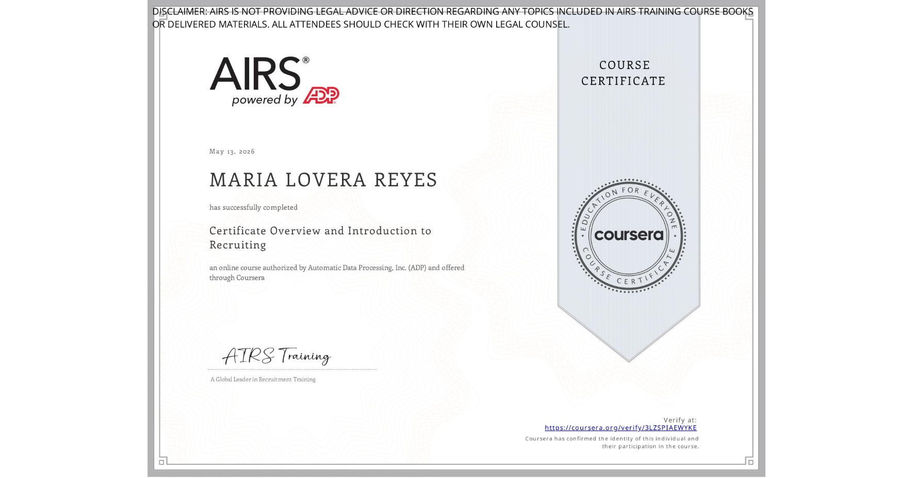
Task: Click 'has successfully completed' text
Action: point(253,207)
